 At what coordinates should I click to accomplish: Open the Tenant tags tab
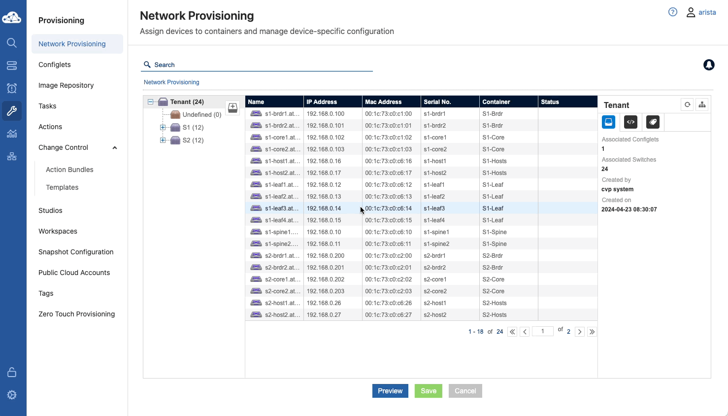(653, 122)
